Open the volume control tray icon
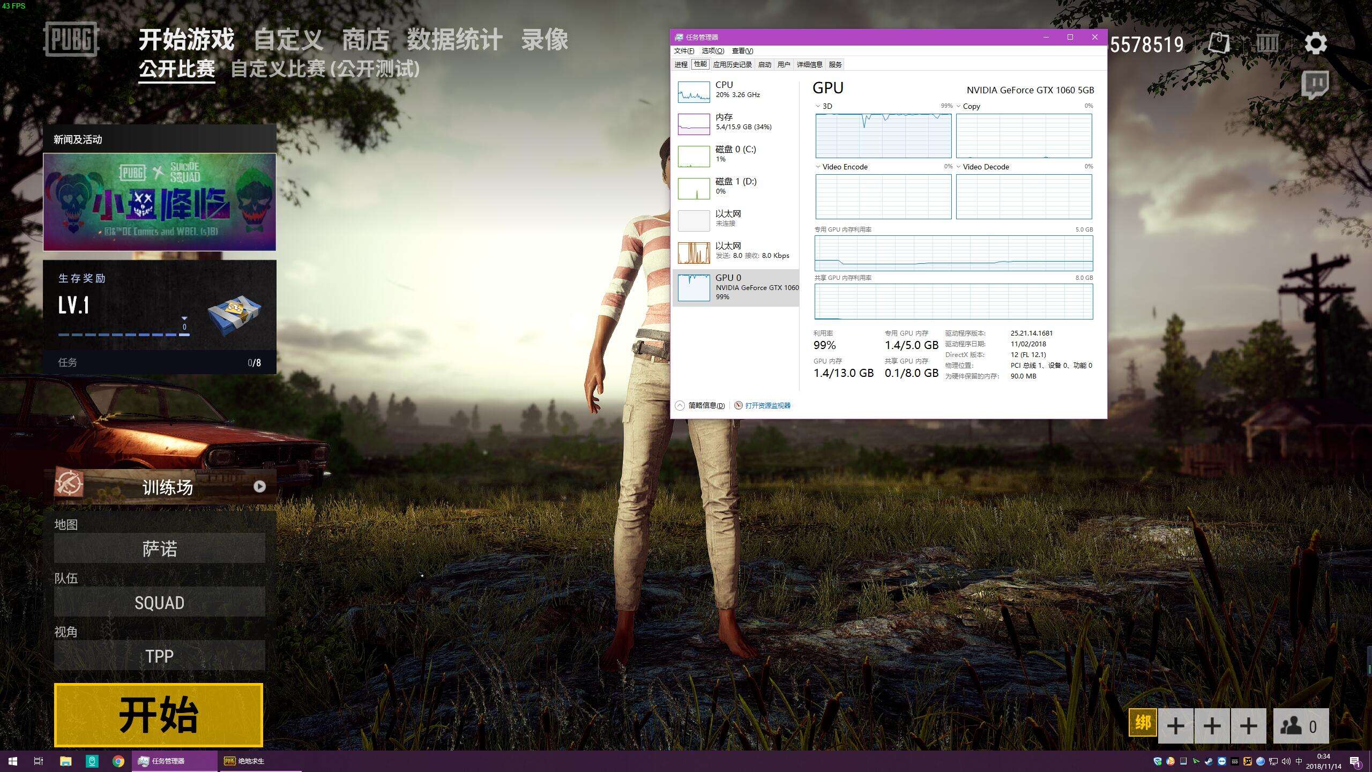This screenshot has height=772, width=1372. coord(1286,761)
